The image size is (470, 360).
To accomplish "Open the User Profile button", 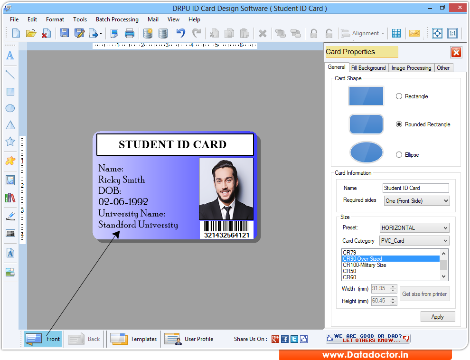I will 189,339.
